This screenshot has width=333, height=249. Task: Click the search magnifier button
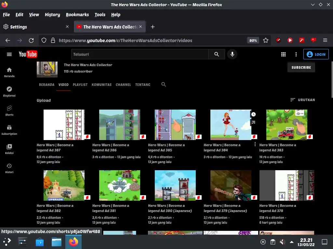pos(217,54)
